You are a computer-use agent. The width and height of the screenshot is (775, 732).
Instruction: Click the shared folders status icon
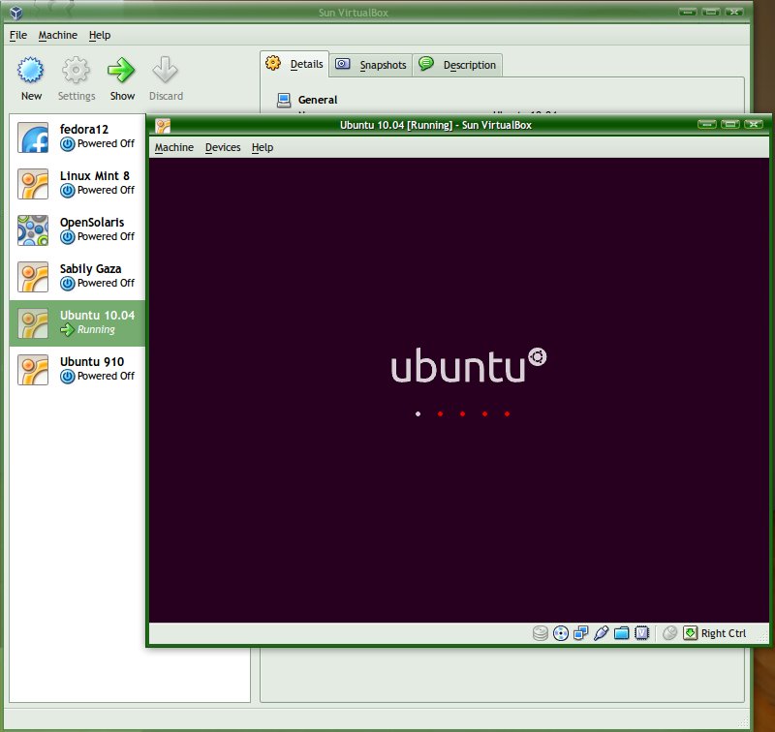point(621,633)
